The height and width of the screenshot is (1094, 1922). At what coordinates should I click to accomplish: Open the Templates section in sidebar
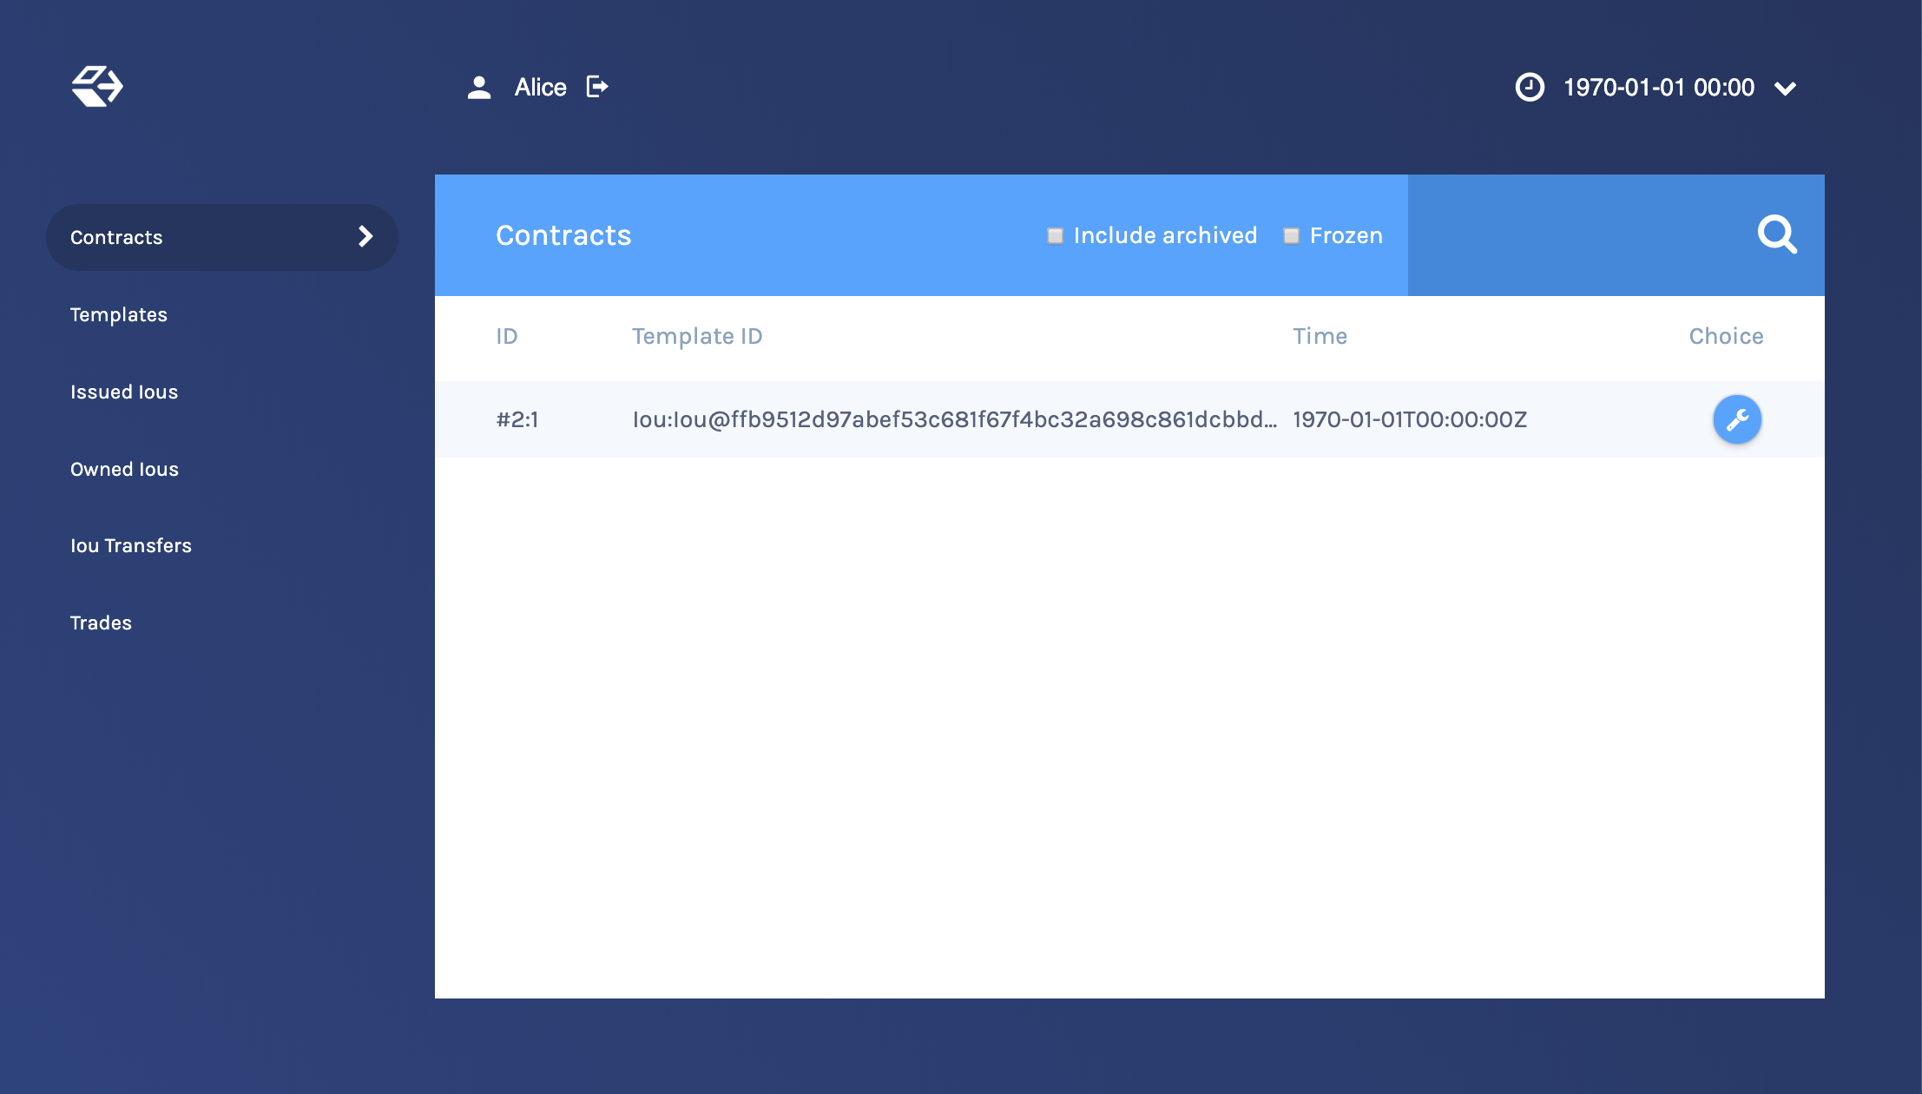(x=119, y=314)
